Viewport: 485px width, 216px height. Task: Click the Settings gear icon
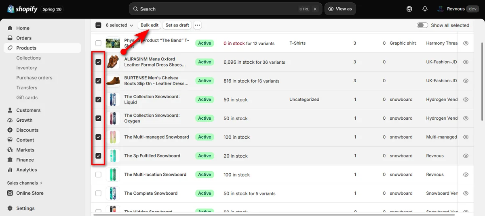pos(10,208)
